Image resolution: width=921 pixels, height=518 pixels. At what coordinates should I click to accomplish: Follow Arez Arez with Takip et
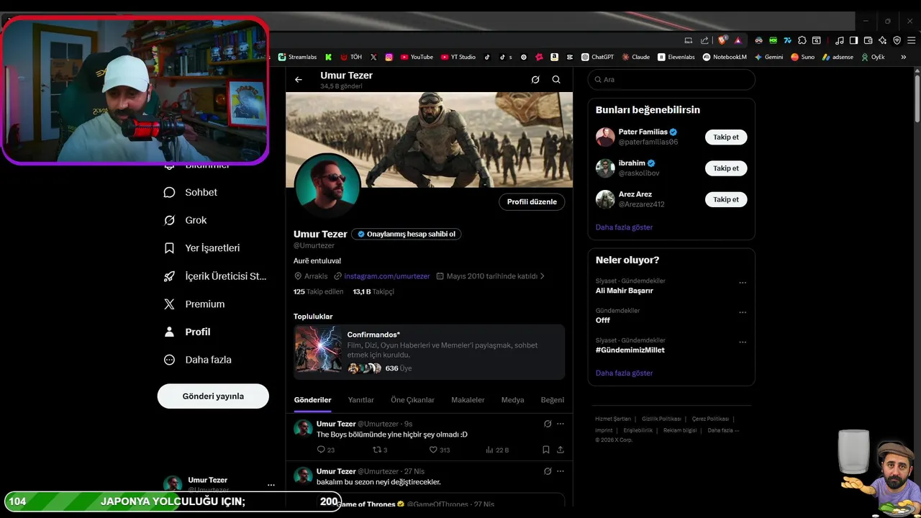pos(726,199)
